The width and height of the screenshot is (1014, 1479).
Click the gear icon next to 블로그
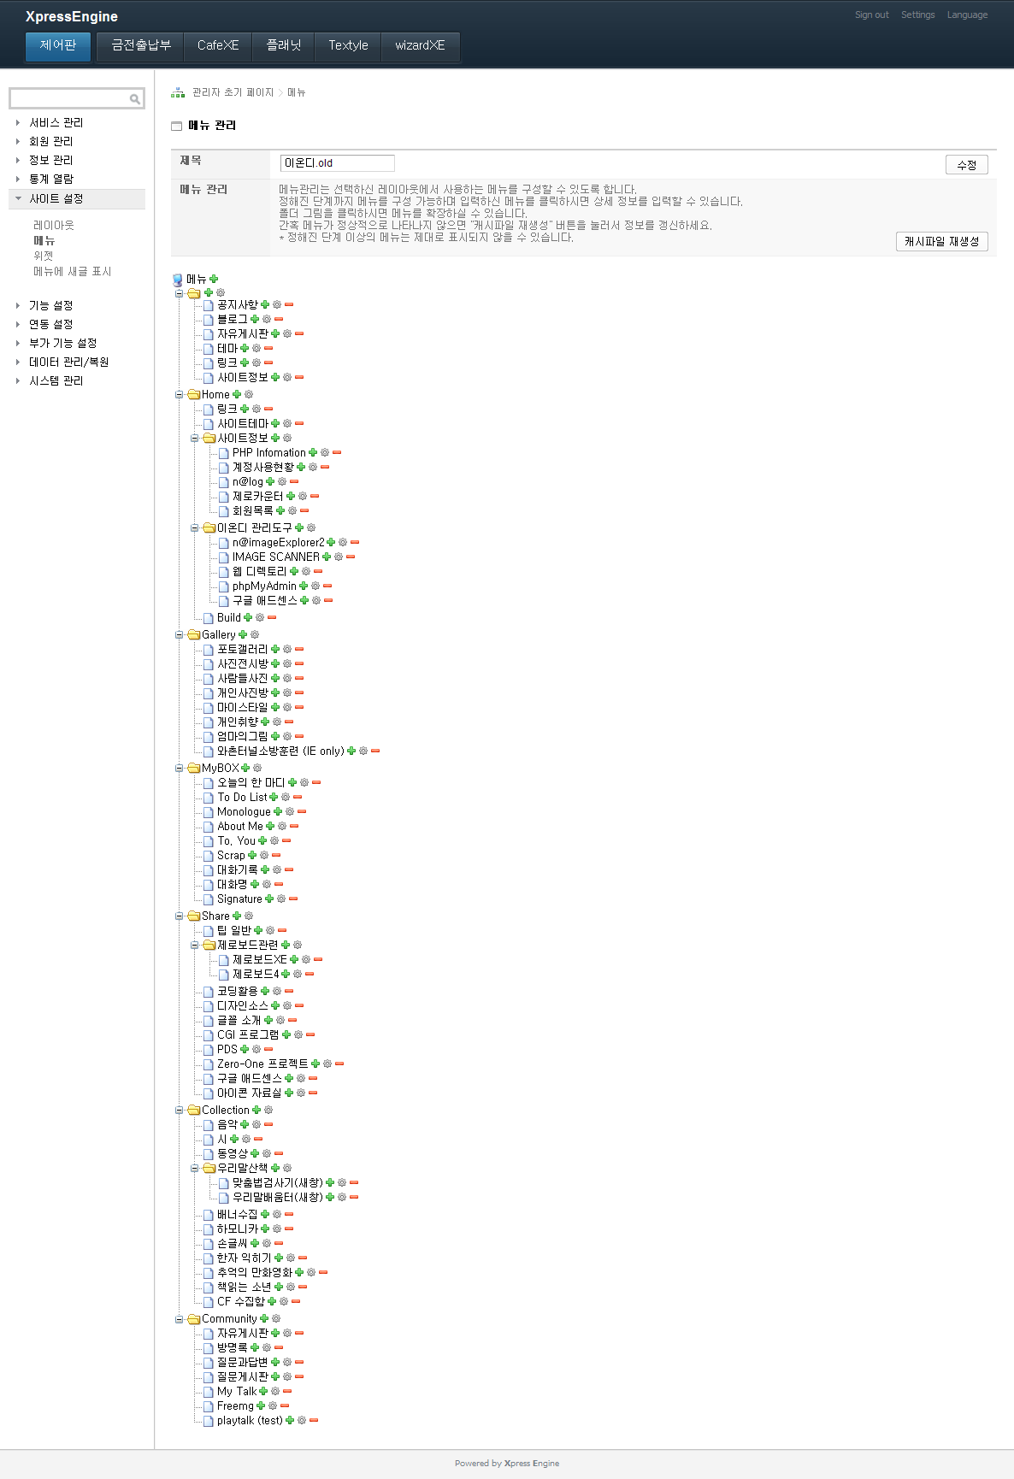[x=267, y=319]
